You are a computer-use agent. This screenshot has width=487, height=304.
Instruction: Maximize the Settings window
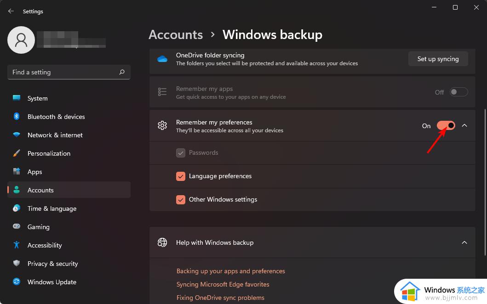455,7
